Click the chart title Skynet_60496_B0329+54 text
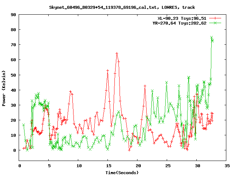 122,7
